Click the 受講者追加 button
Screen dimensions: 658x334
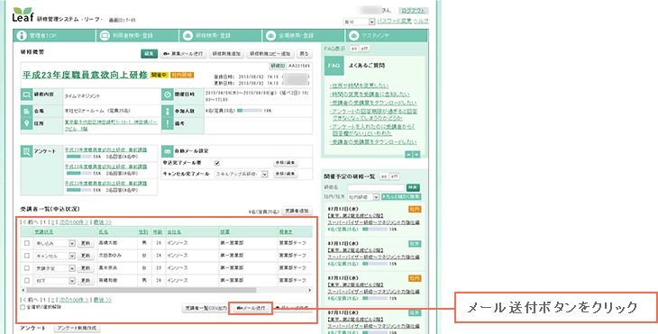tap(297, 211)
